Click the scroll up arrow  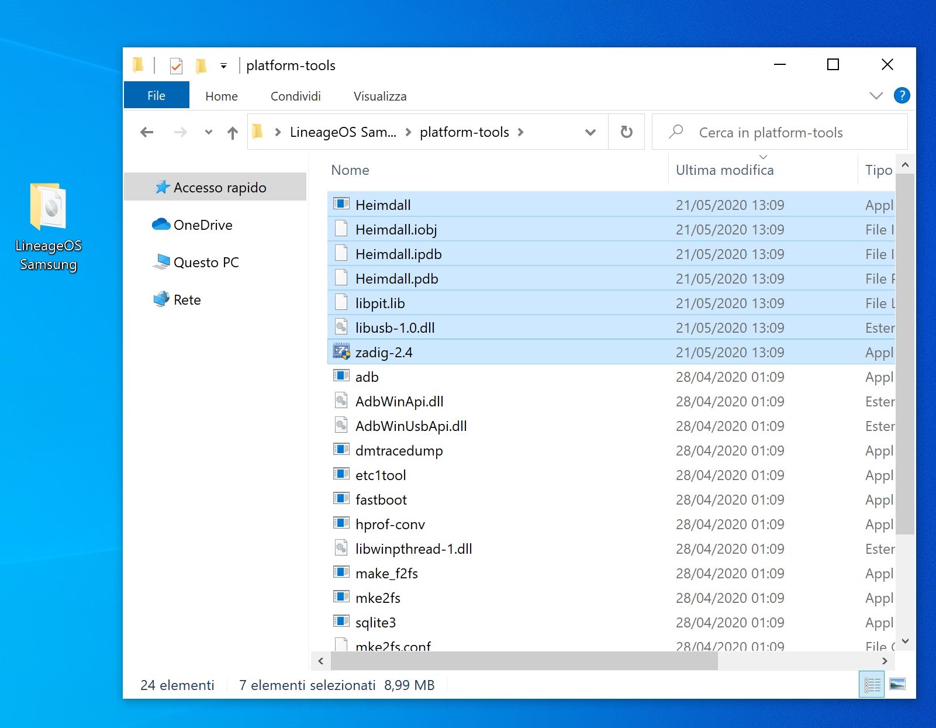click(905, 165)
